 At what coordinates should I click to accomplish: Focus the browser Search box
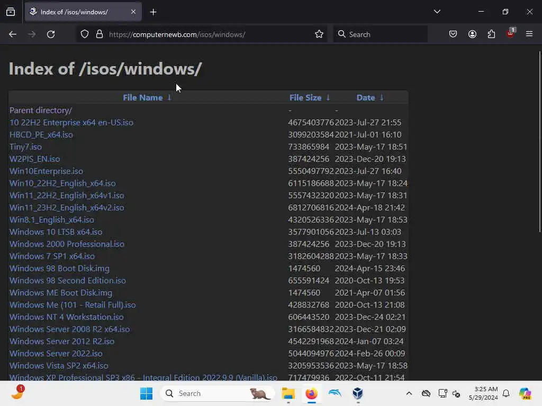point(380,34)
